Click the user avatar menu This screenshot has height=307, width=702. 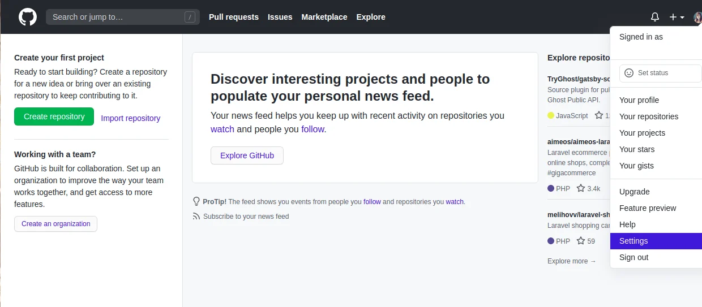(x=697, y=17)
